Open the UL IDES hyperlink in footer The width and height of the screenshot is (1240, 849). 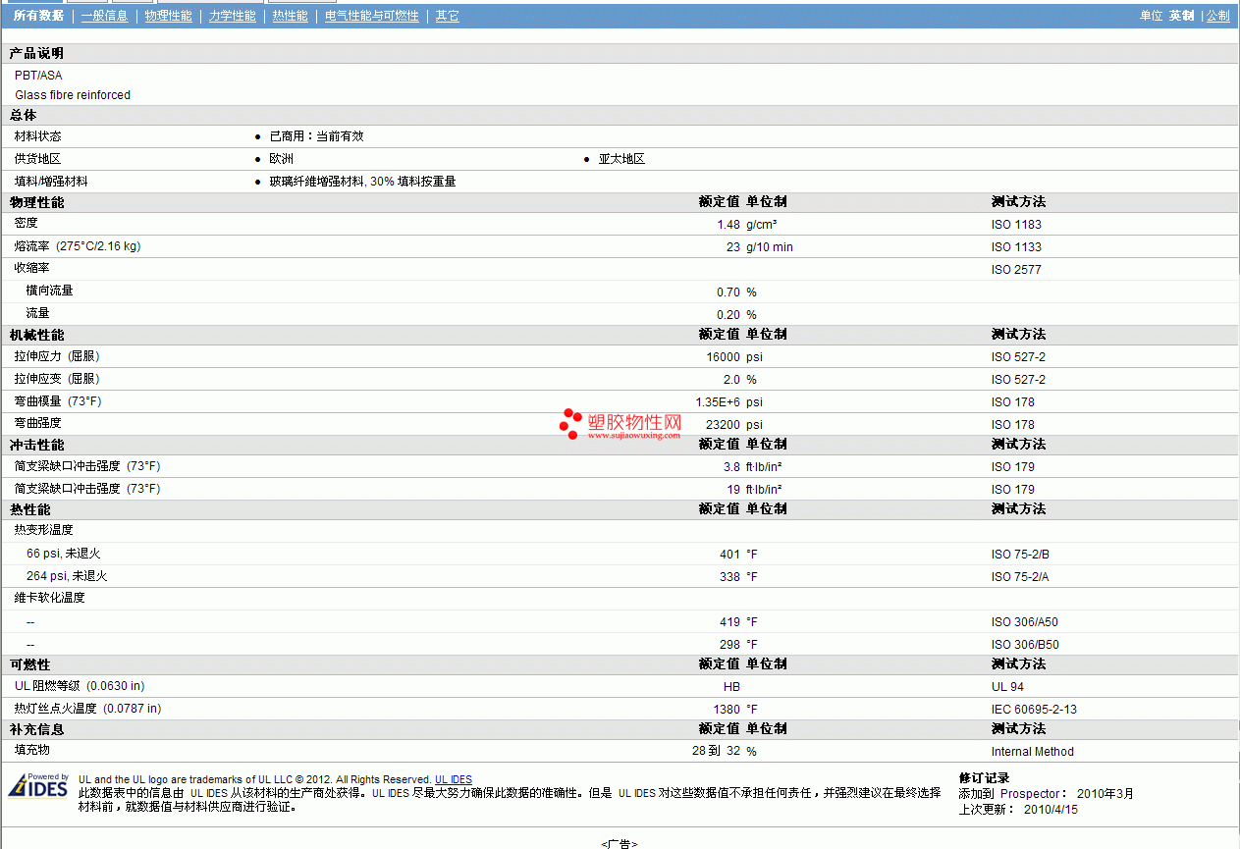454,780
